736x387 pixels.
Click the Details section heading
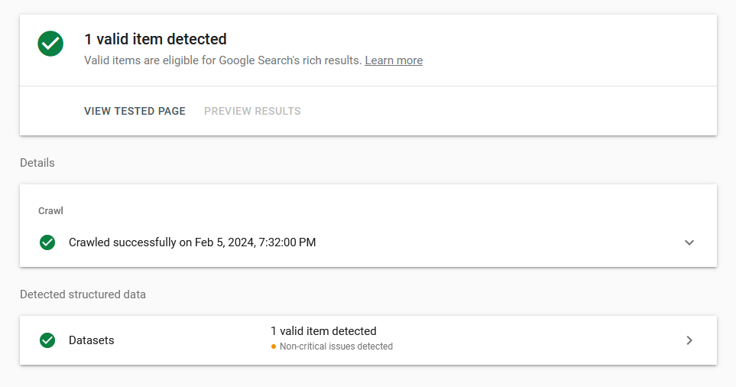tap(37, 163)
